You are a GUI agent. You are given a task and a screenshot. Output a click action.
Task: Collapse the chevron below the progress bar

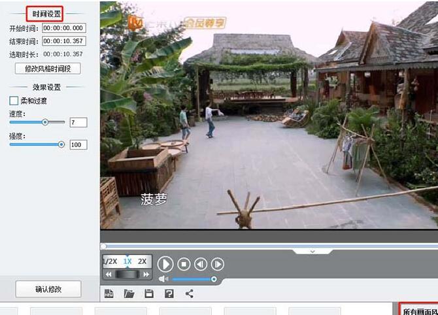(x=312, y=252)
